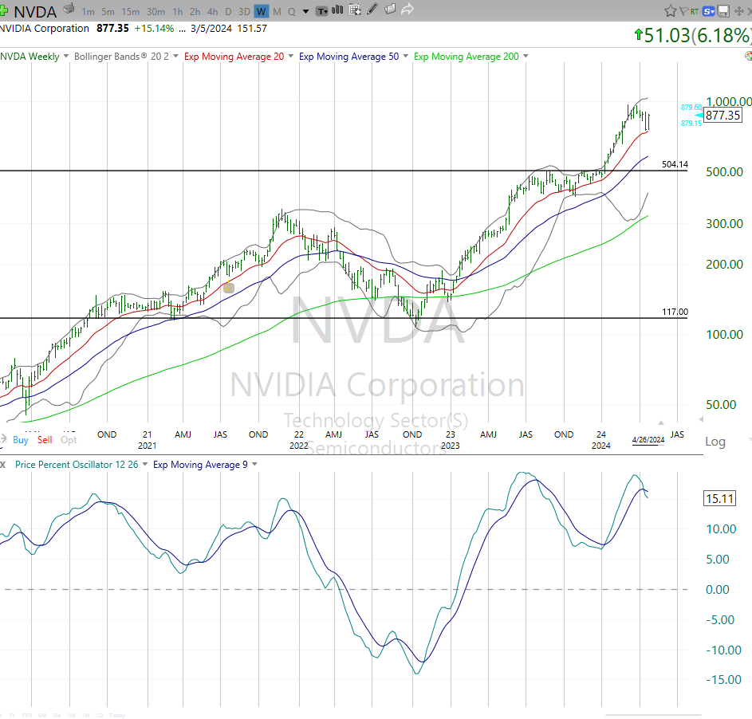The image size is (752, 719).
Task: Click the share chart arrow icon
Action: coord(406,10)
